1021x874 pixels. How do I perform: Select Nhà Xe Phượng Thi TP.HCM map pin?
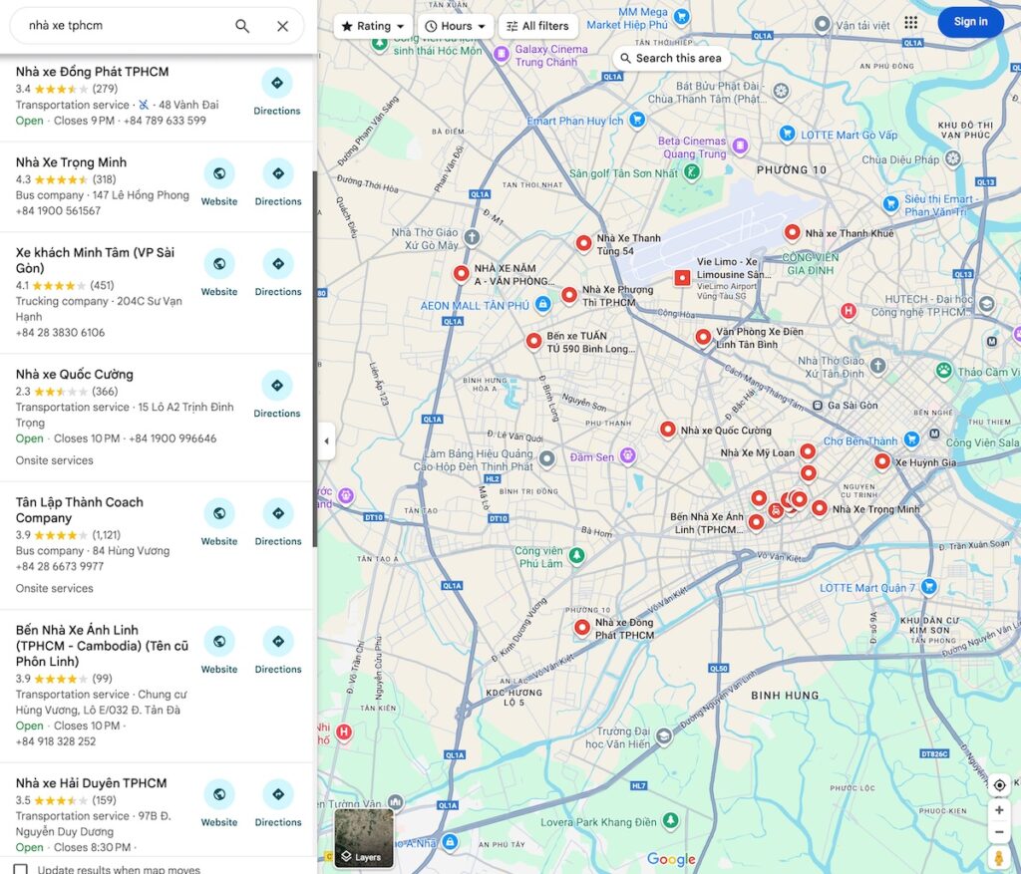[569, 295]
